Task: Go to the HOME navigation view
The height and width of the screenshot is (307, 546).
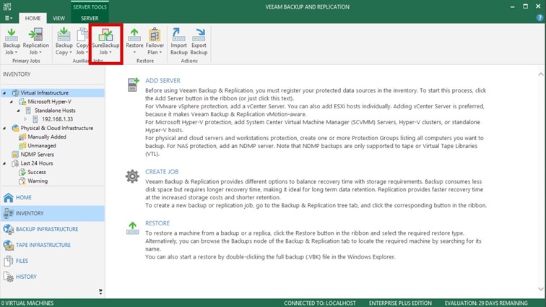Action: click(24, 198)
